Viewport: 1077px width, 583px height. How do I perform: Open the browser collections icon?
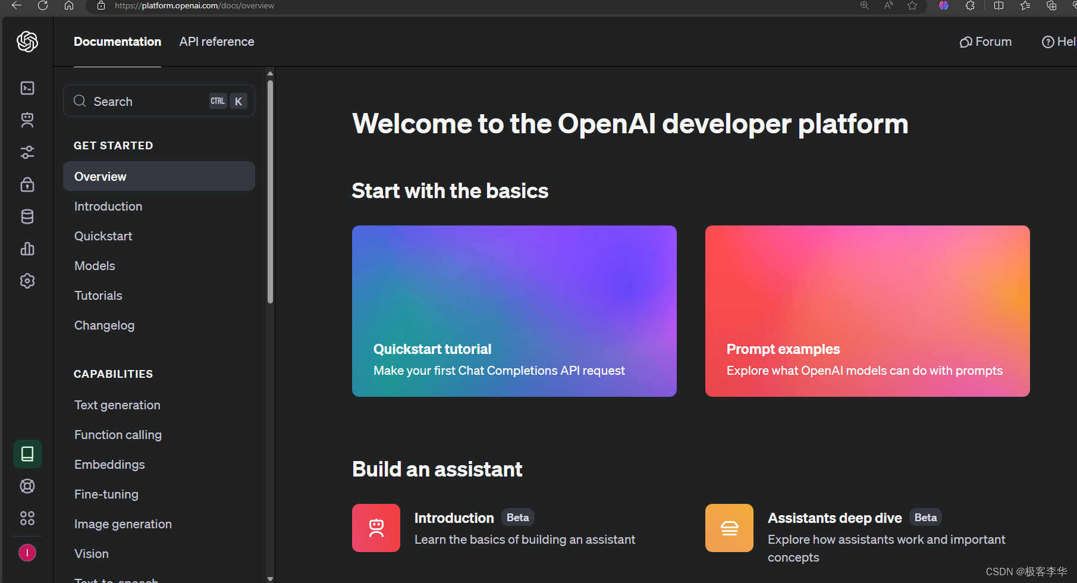pyautogui.click(x=1051, y=5)
